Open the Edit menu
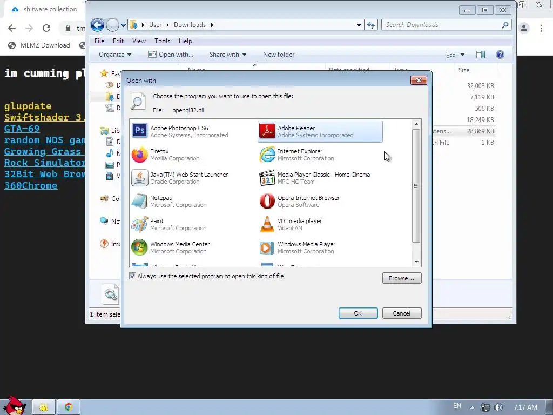This screenshot has height=415, width=553. point(118,41)
